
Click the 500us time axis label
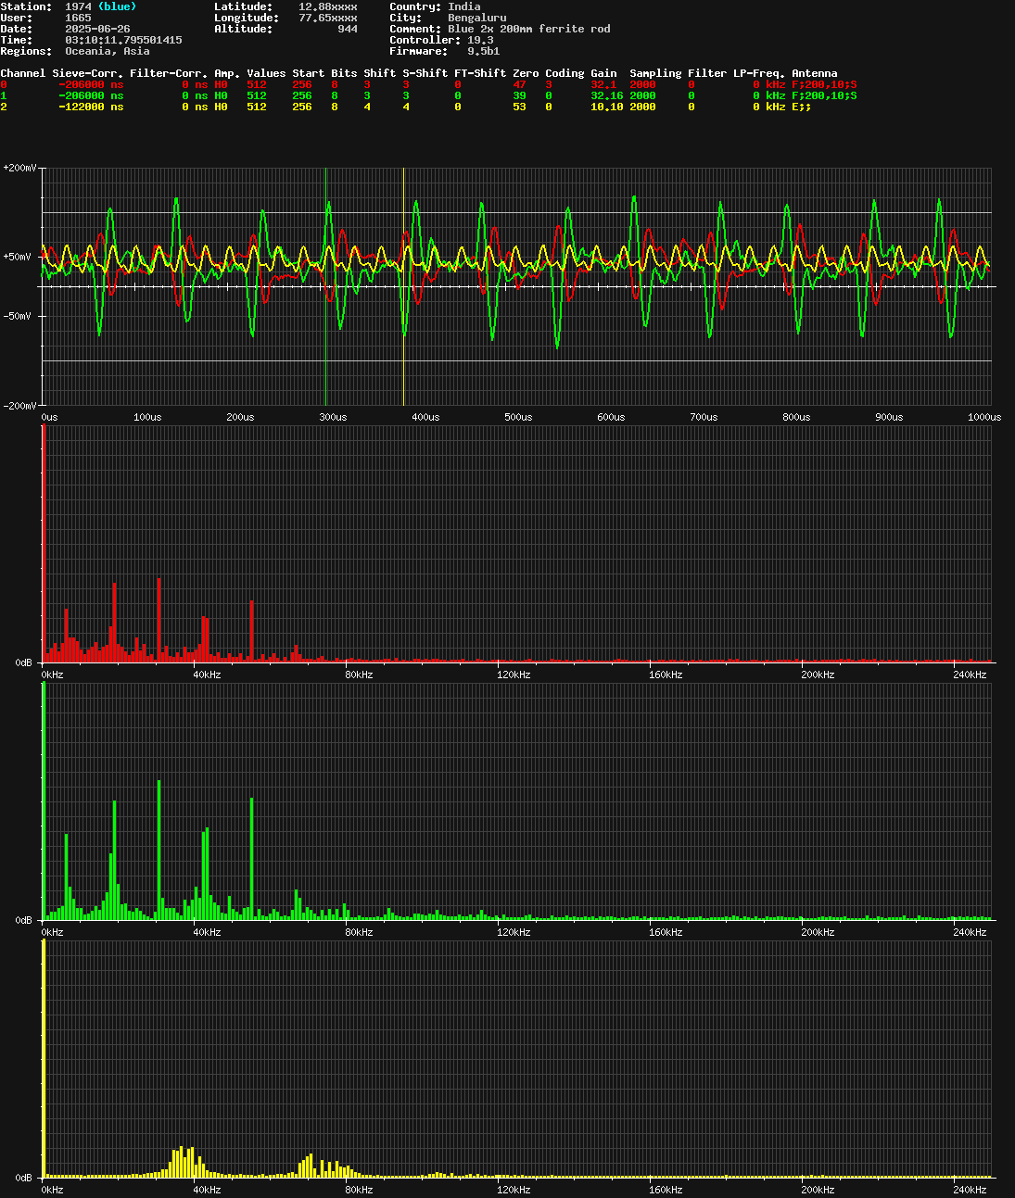point(518,417)
